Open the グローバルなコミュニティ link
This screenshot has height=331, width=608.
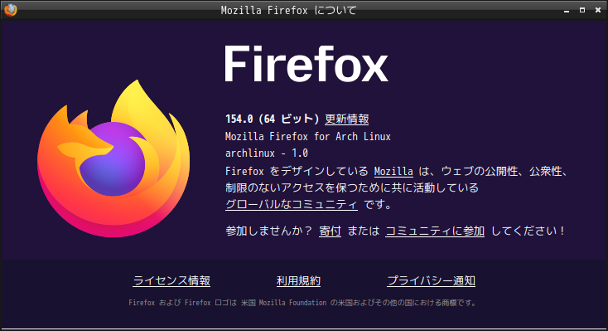point(292,204)
